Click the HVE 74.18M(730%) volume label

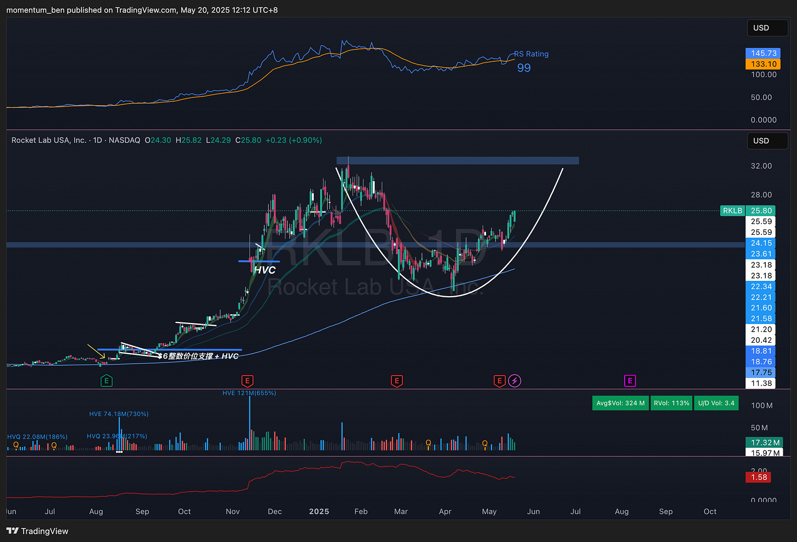click(119, 414)
